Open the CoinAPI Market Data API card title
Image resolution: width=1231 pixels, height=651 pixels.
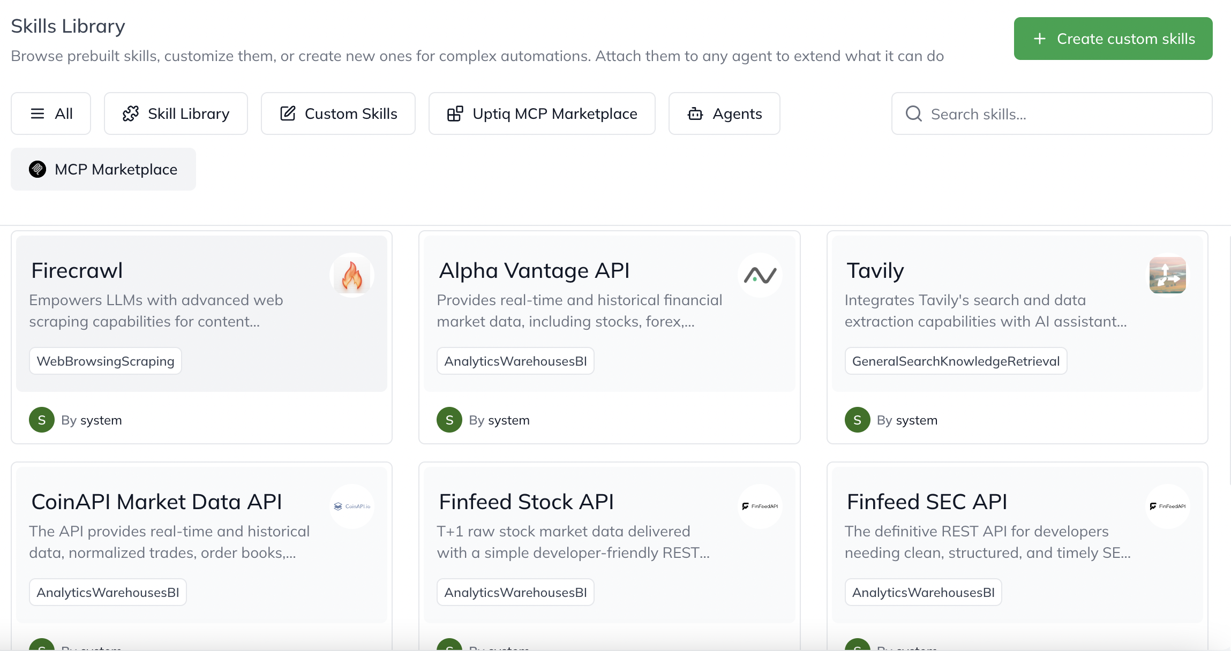click(x=156, y=502)
